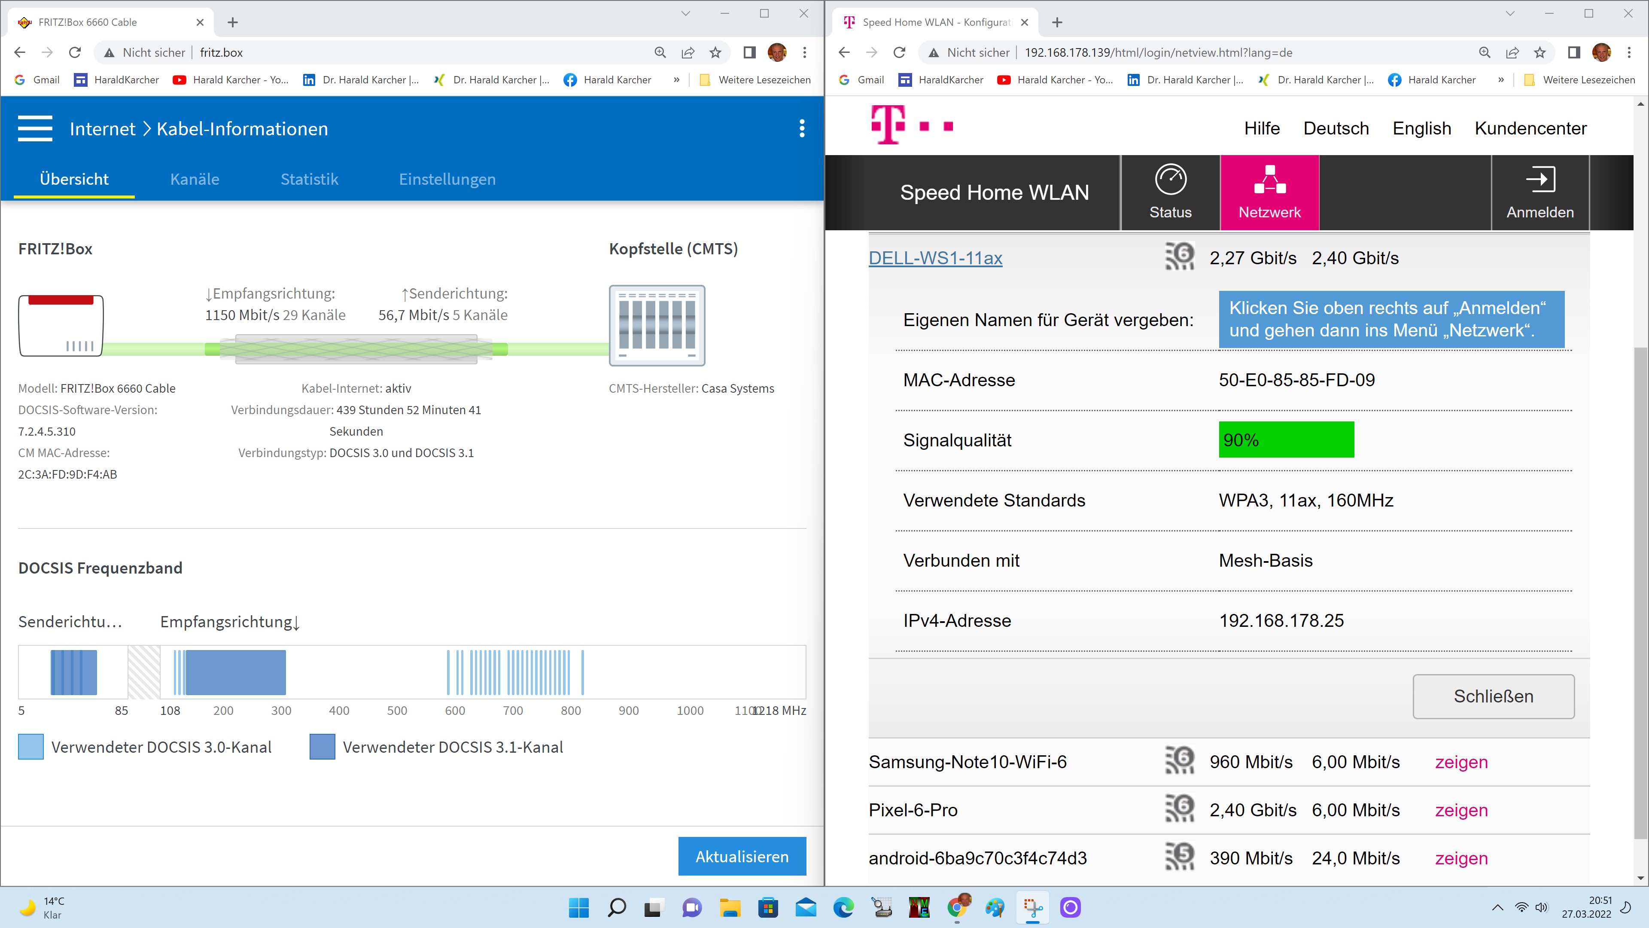Switch to the Kanäle tab

(x=195, y=179)
